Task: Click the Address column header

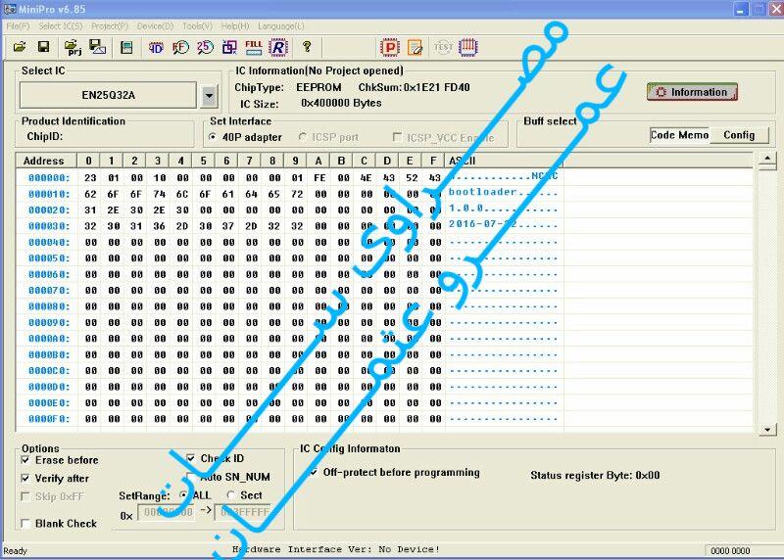Action: coord(44,161)
